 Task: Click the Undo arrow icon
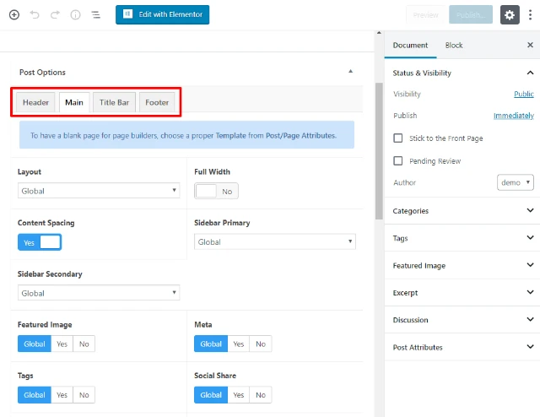pyautogui.click(x=35, y=15)
